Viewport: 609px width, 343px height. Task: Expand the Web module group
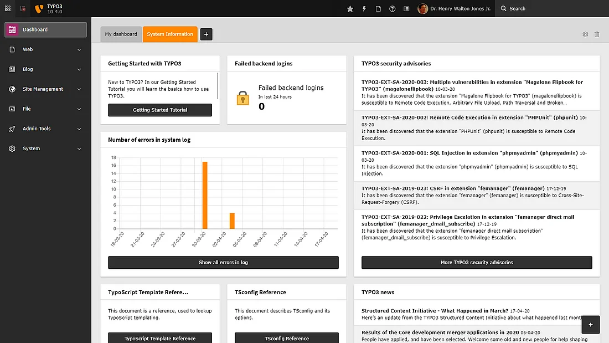[x=45, y=49]
